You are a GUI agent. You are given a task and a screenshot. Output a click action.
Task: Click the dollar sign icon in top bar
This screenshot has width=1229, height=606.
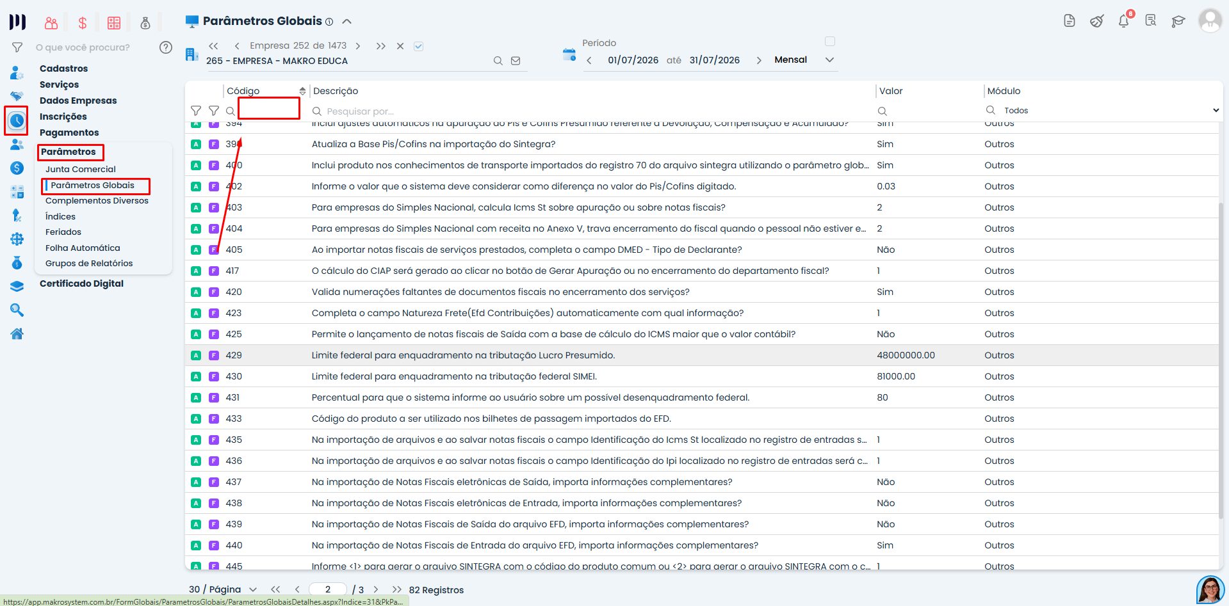[83, 23]
